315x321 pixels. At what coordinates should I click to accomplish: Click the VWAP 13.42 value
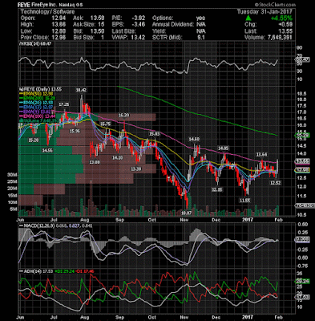[138, 38]
